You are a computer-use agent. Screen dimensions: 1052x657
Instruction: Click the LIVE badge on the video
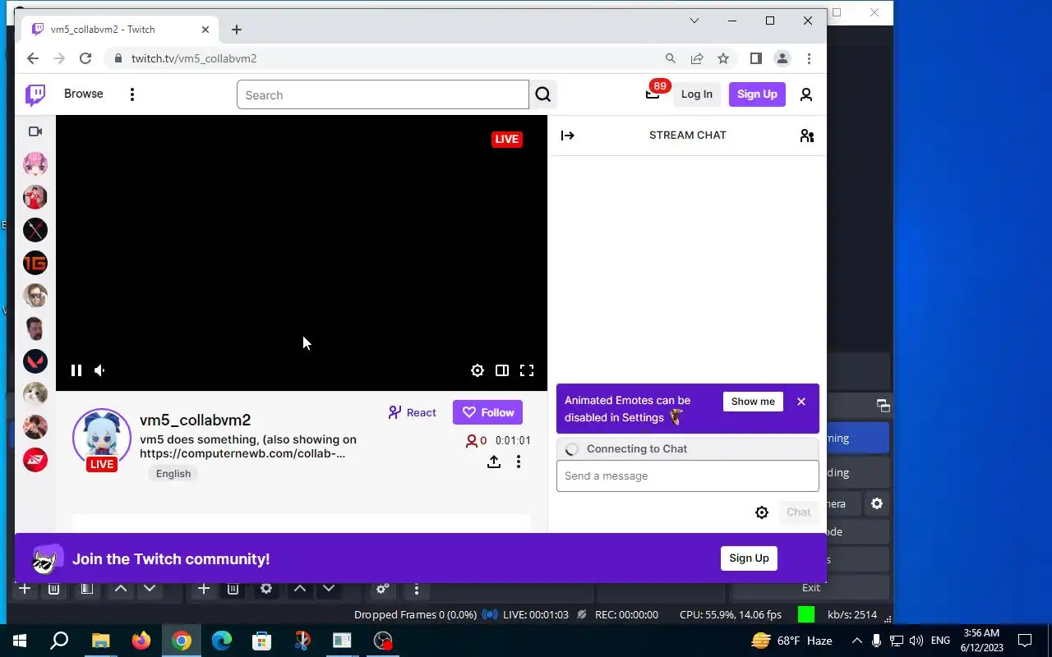tap(507, 139)
